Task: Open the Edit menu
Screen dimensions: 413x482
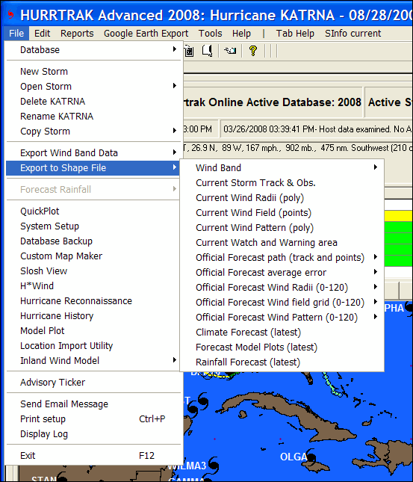Action: pos(42,33)
